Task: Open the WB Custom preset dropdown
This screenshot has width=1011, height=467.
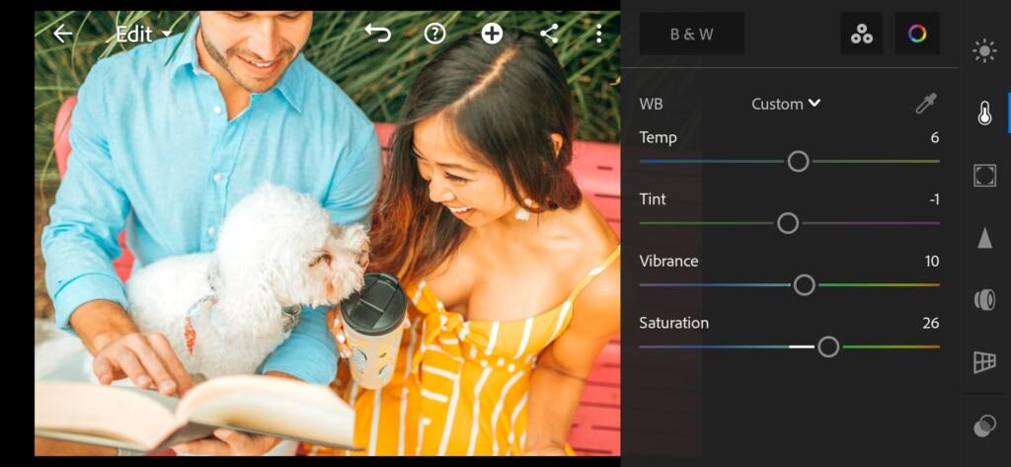Action: (x=785, y=104)
